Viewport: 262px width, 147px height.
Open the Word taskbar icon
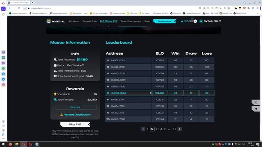tap(37, 144)
